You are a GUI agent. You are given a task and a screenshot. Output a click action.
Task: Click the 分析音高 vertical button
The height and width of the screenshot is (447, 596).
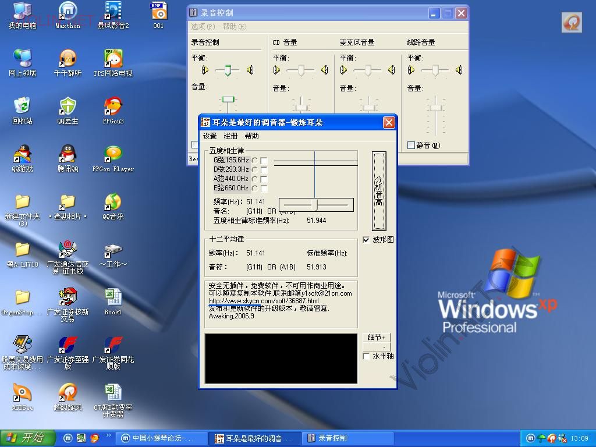click(379, 191)
